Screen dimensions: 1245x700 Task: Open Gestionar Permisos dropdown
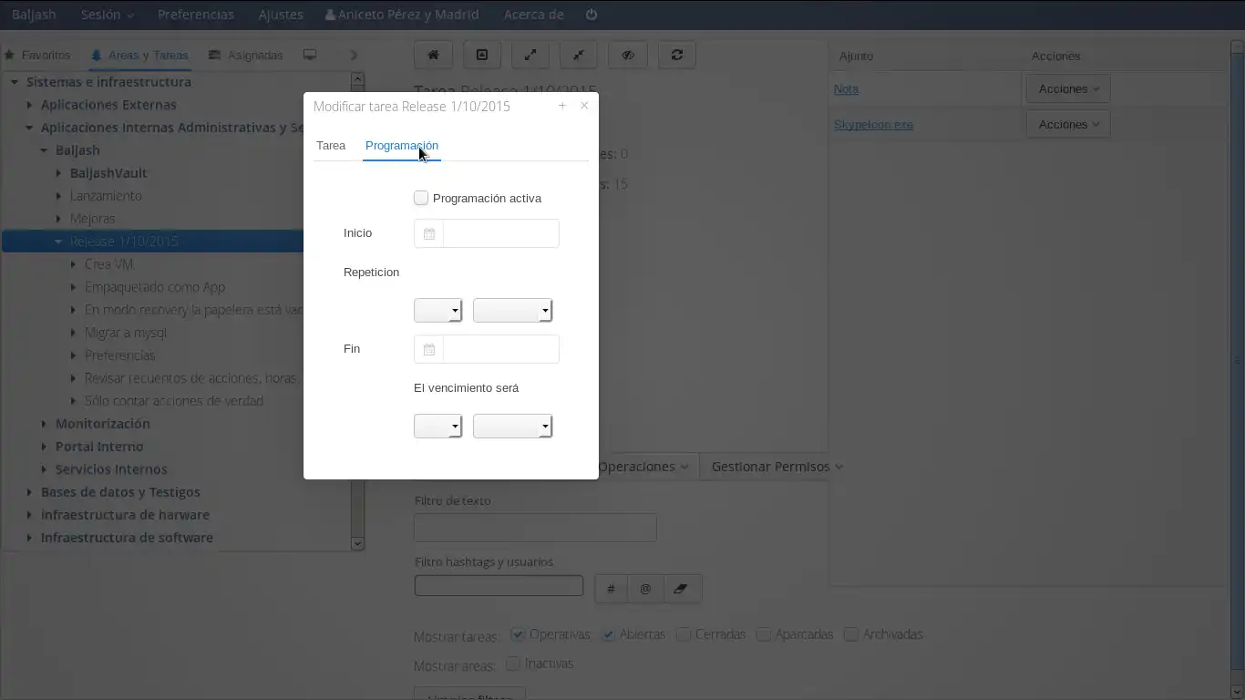pos(777,467)
